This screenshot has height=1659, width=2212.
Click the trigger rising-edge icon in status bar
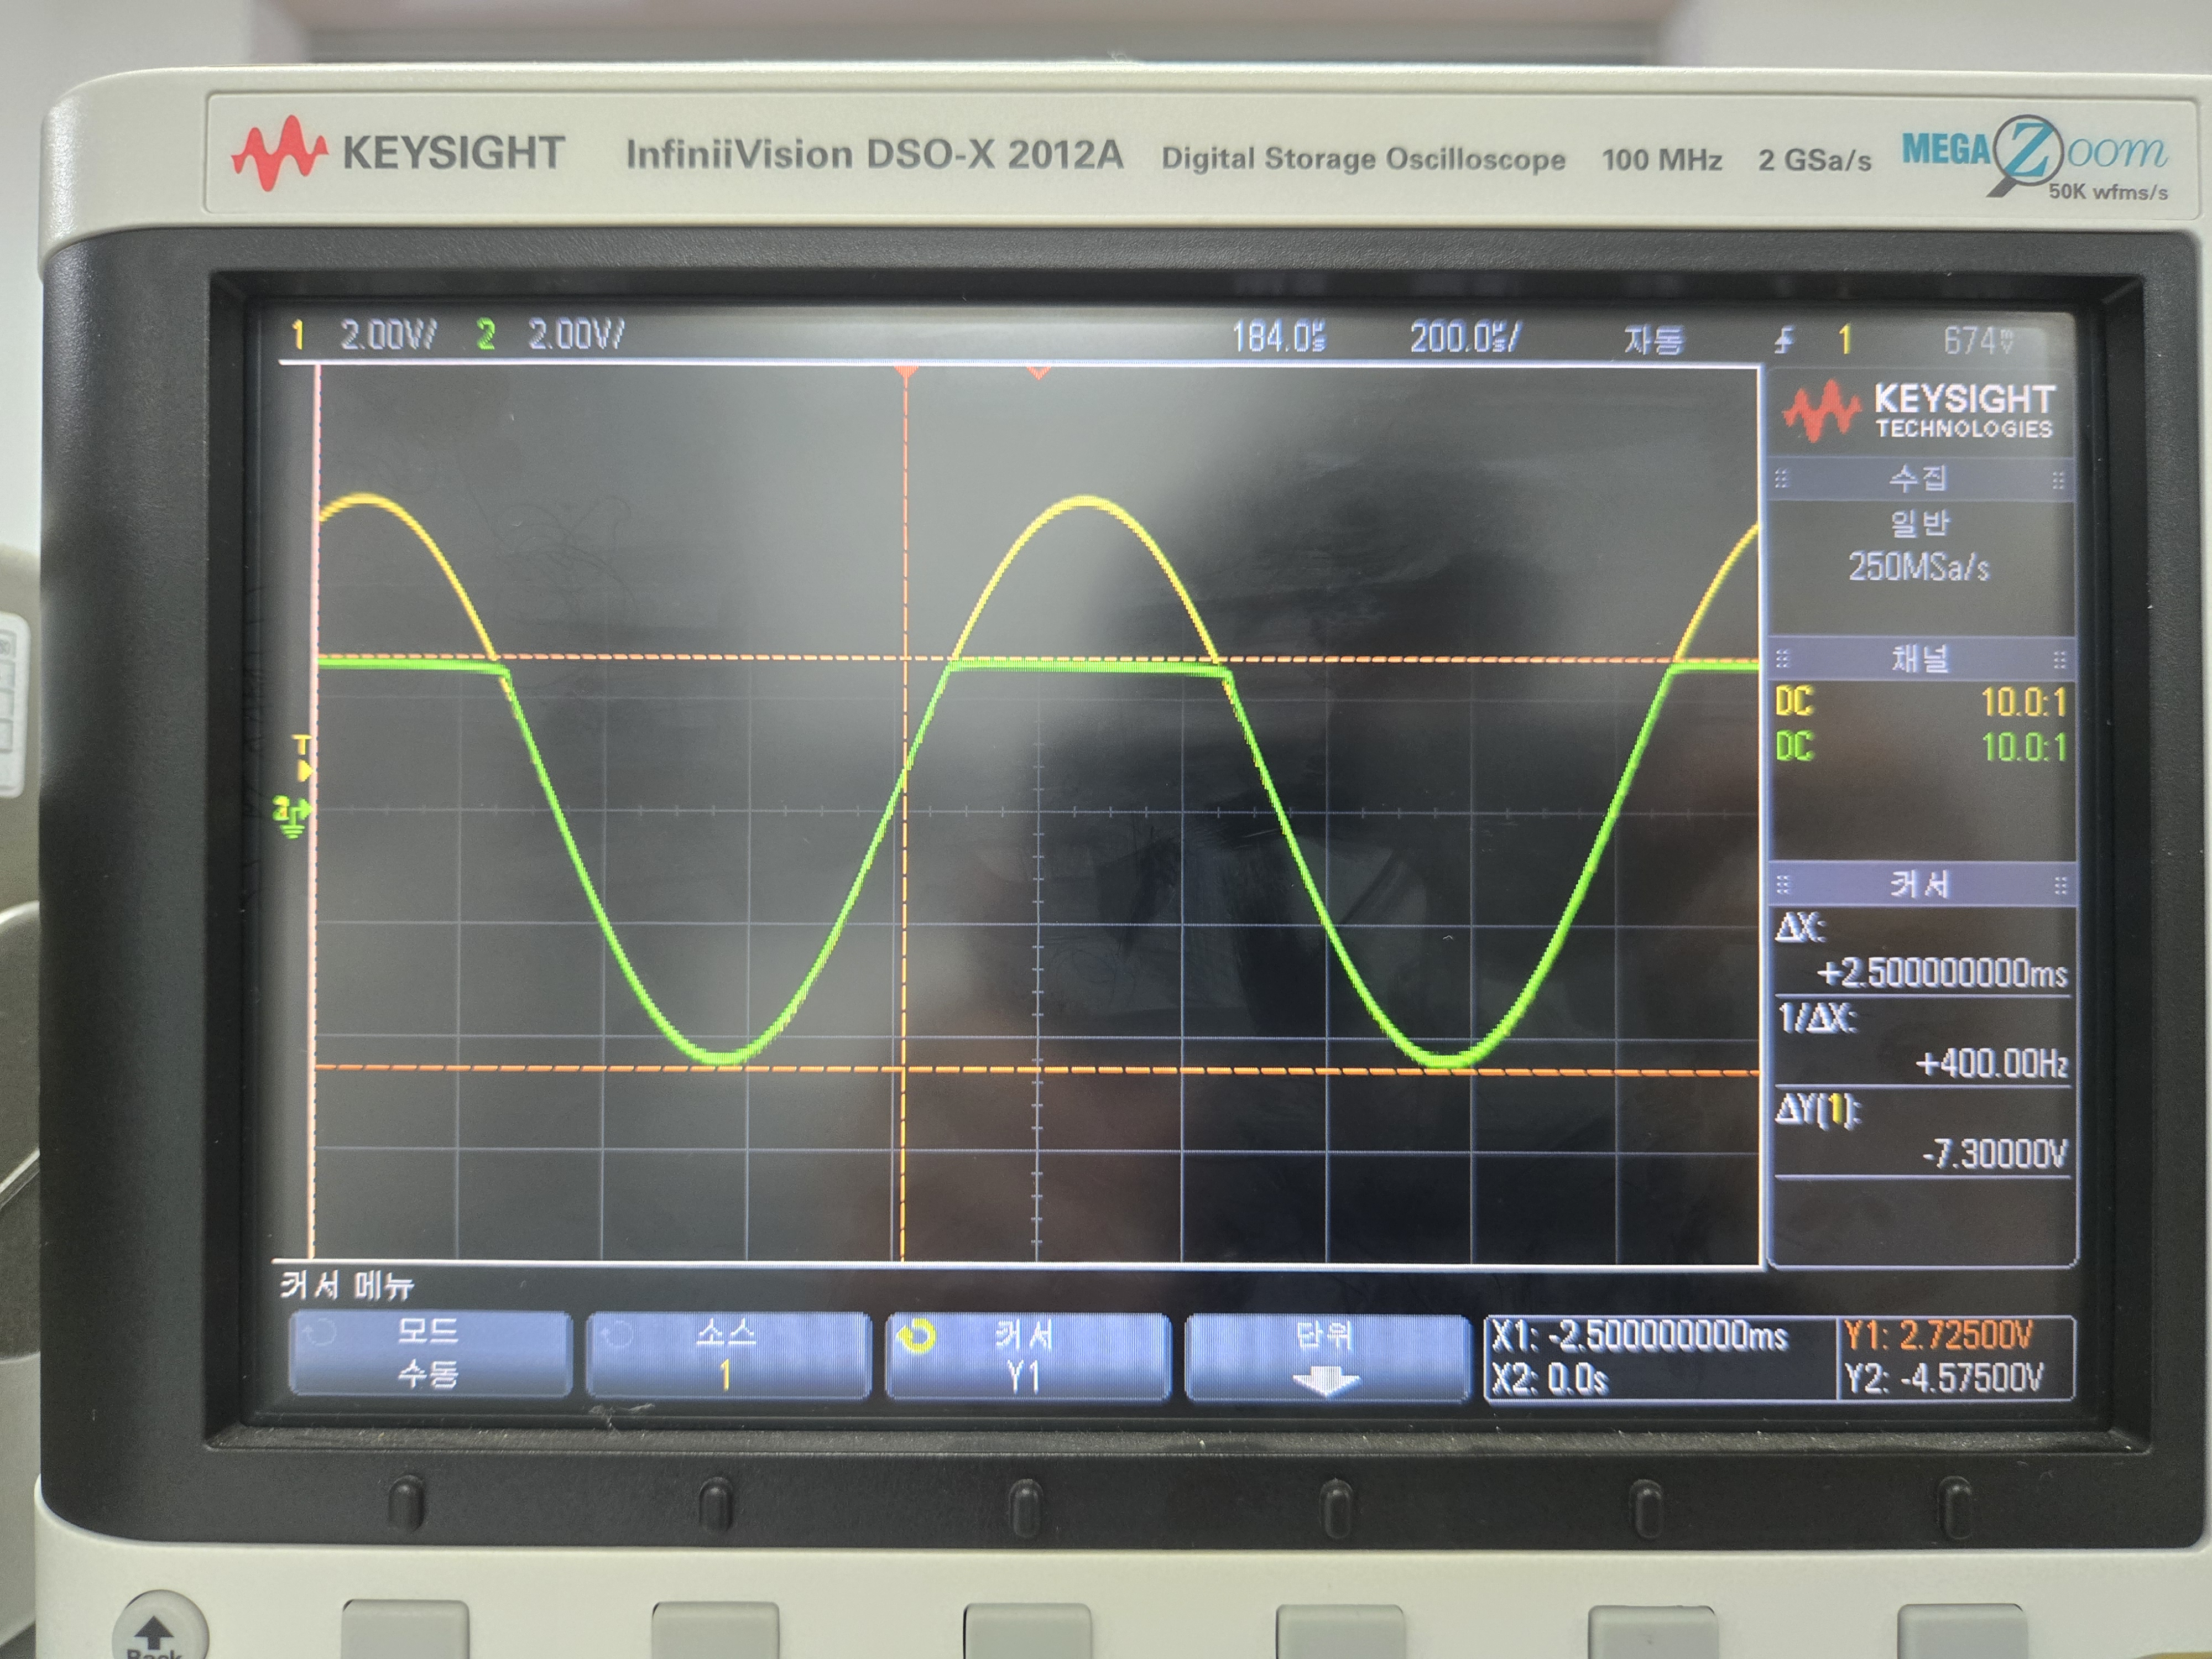click(1785, 341)
